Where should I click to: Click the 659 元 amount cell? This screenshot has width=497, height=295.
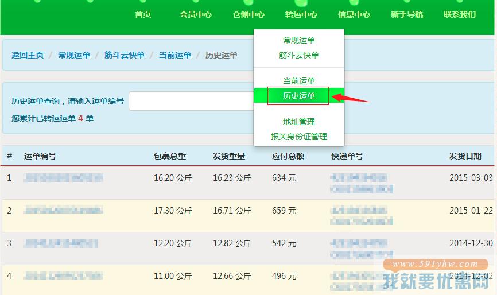(x=284, y=211)
